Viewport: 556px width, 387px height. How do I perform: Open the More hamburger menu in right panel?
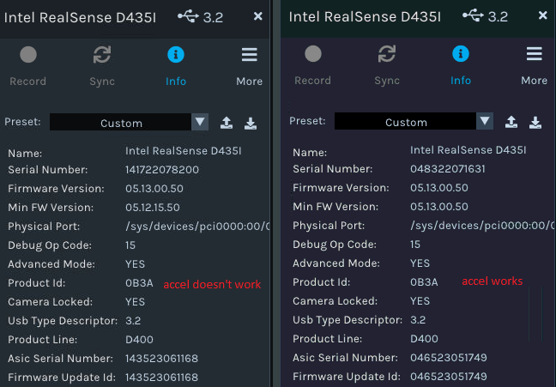click(535, 54)
